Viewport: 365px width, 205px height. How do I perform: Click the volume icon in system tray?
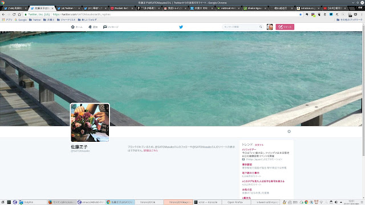(x=336, y=202)
